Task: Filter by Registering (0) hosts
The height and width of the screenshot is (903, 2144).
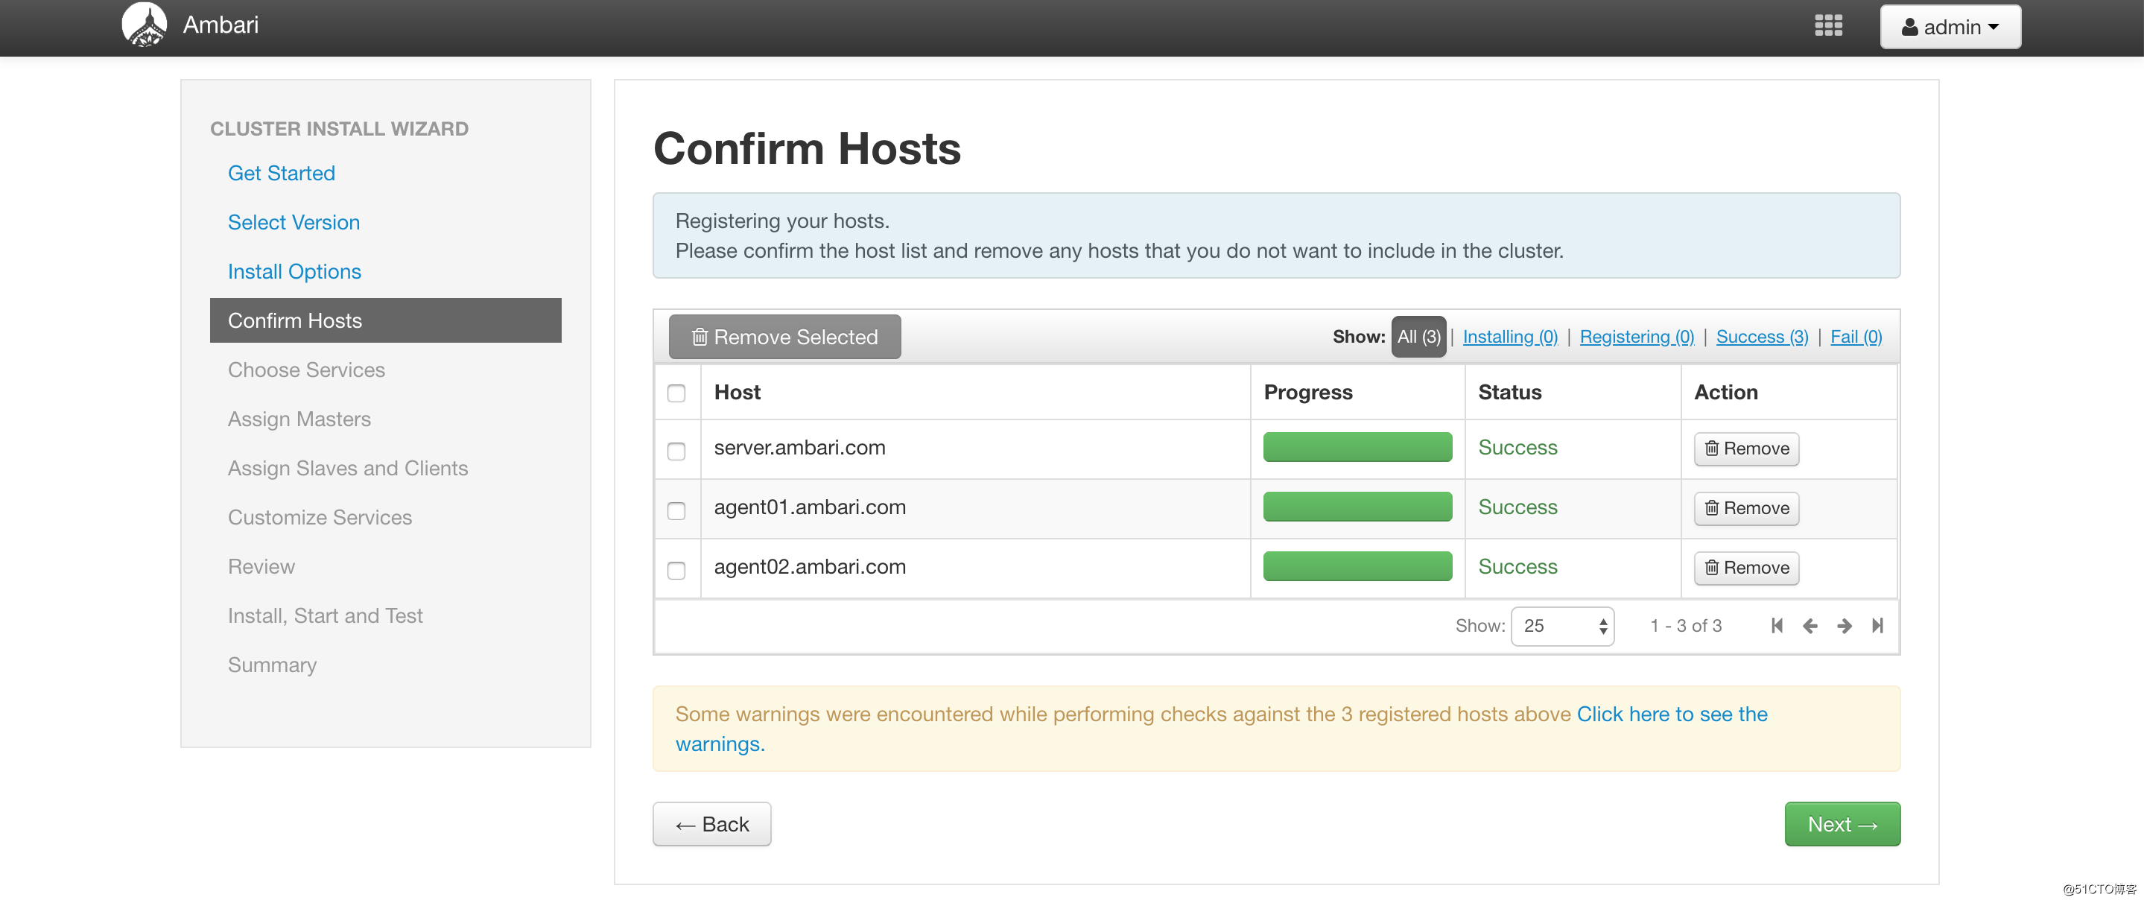Action: click(1636, 336)
